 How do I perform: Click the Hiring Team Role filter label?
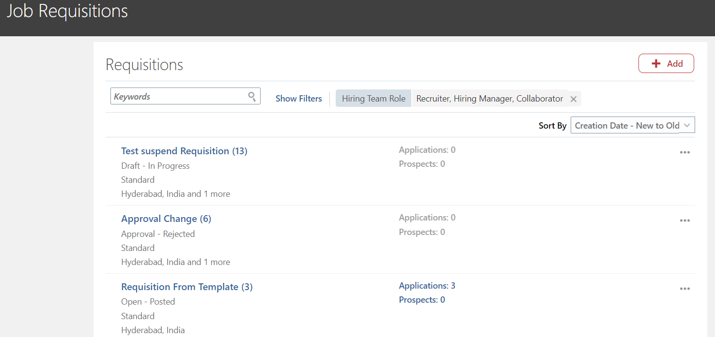click(x=373, y=99)
